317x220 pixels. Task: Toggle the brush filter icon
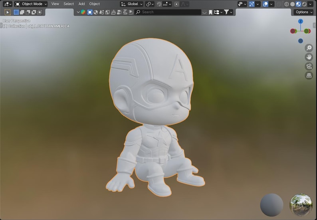tap(113, 12)
